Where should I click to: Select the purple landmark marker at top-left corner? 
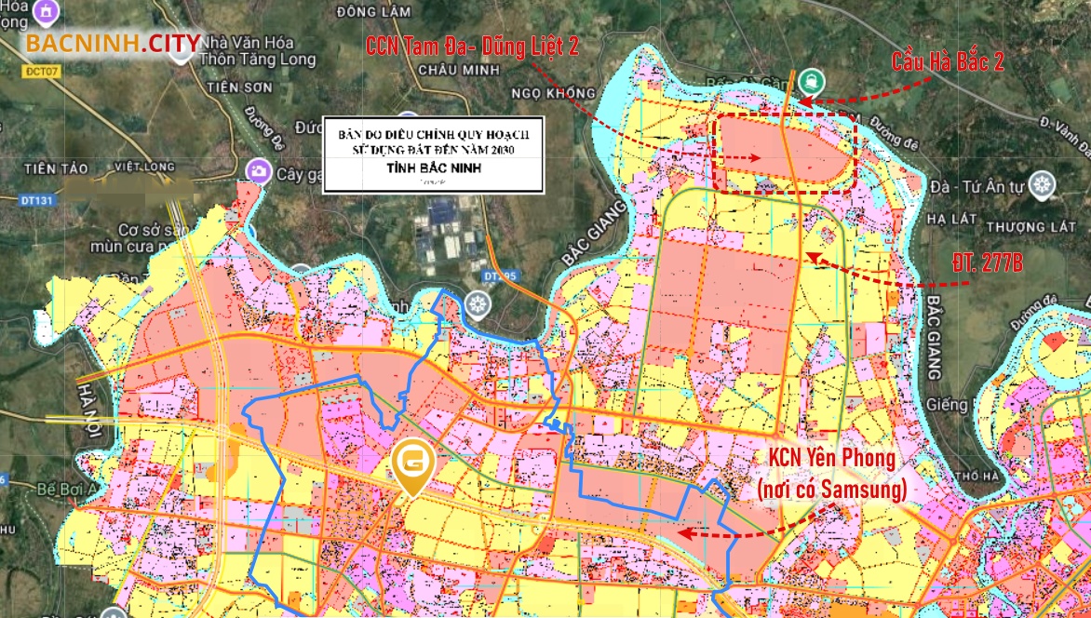pos(42,11)
